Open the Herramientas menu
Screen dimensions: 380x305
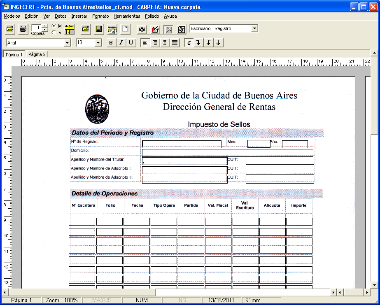(127, 16)
